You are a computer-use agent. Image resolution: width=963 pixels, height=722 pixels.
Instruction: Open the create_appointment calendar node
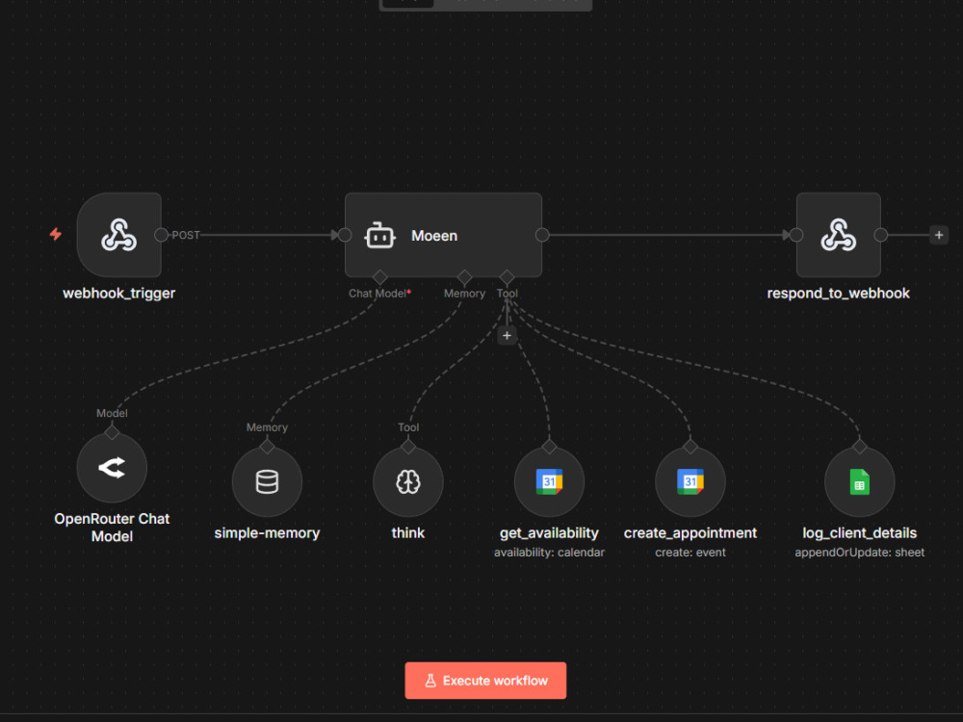[690, 482]
